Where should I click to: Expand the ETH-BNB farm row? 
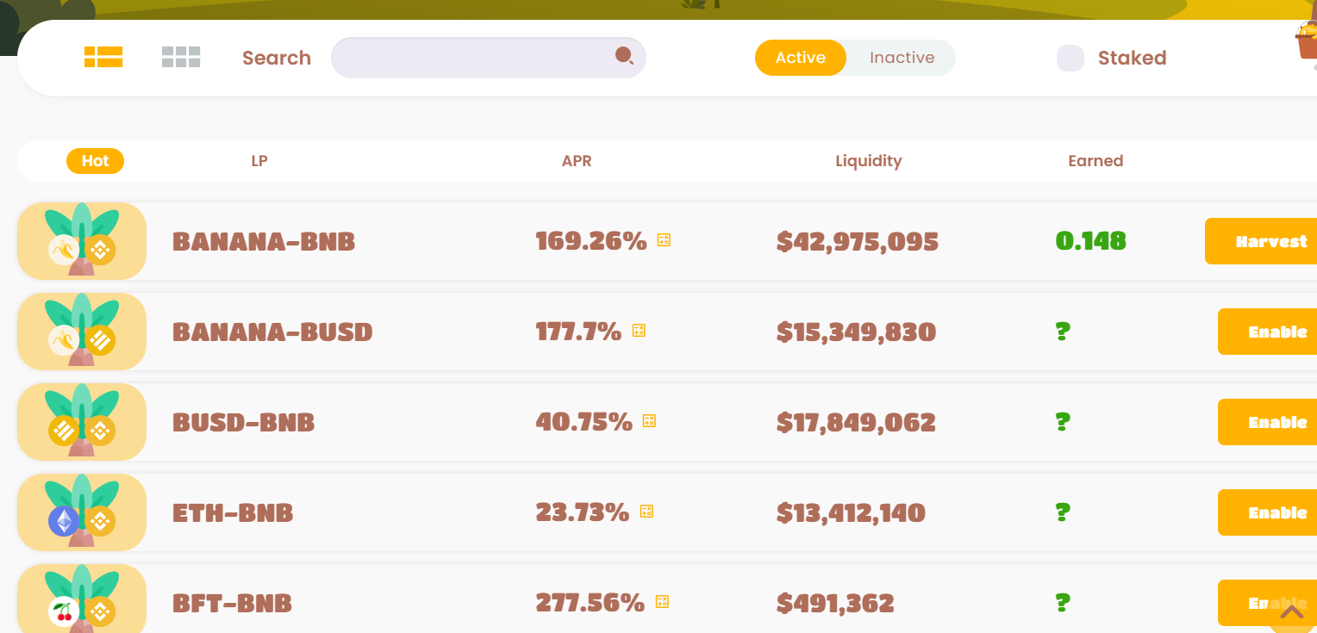coord(233,512)
